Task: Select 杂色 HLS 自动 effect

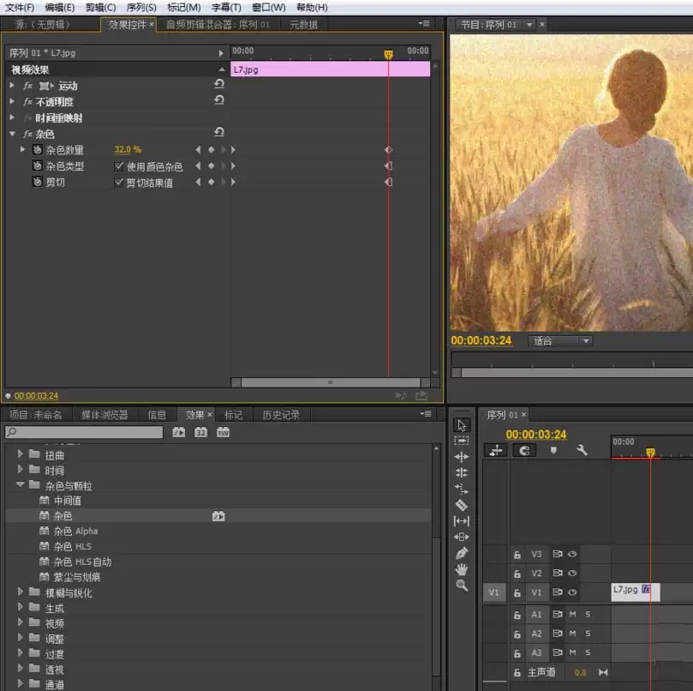Action: point(82,562)
